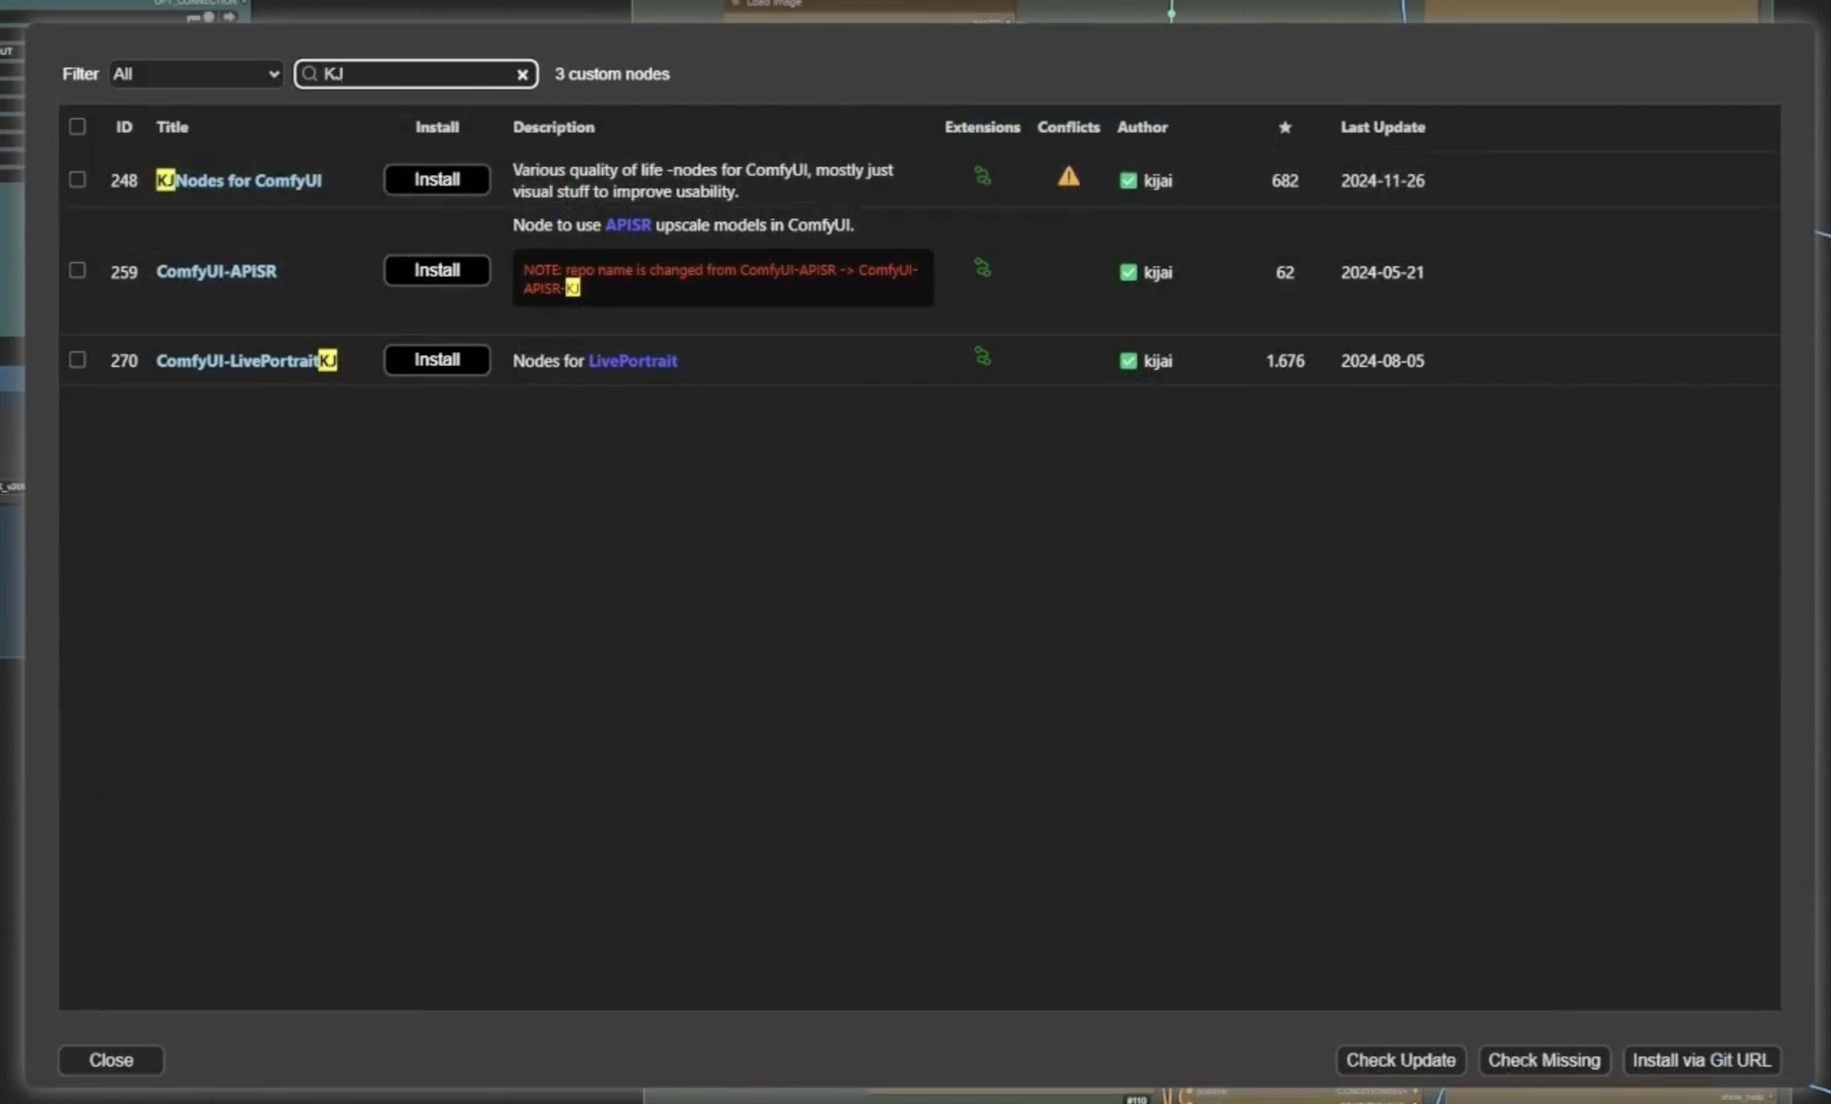The width and height of the screenshot is (1831, 1104).
Task: Click the extensions icon for ComfyUI-LivePortraitKJ row
Action: 982,357
